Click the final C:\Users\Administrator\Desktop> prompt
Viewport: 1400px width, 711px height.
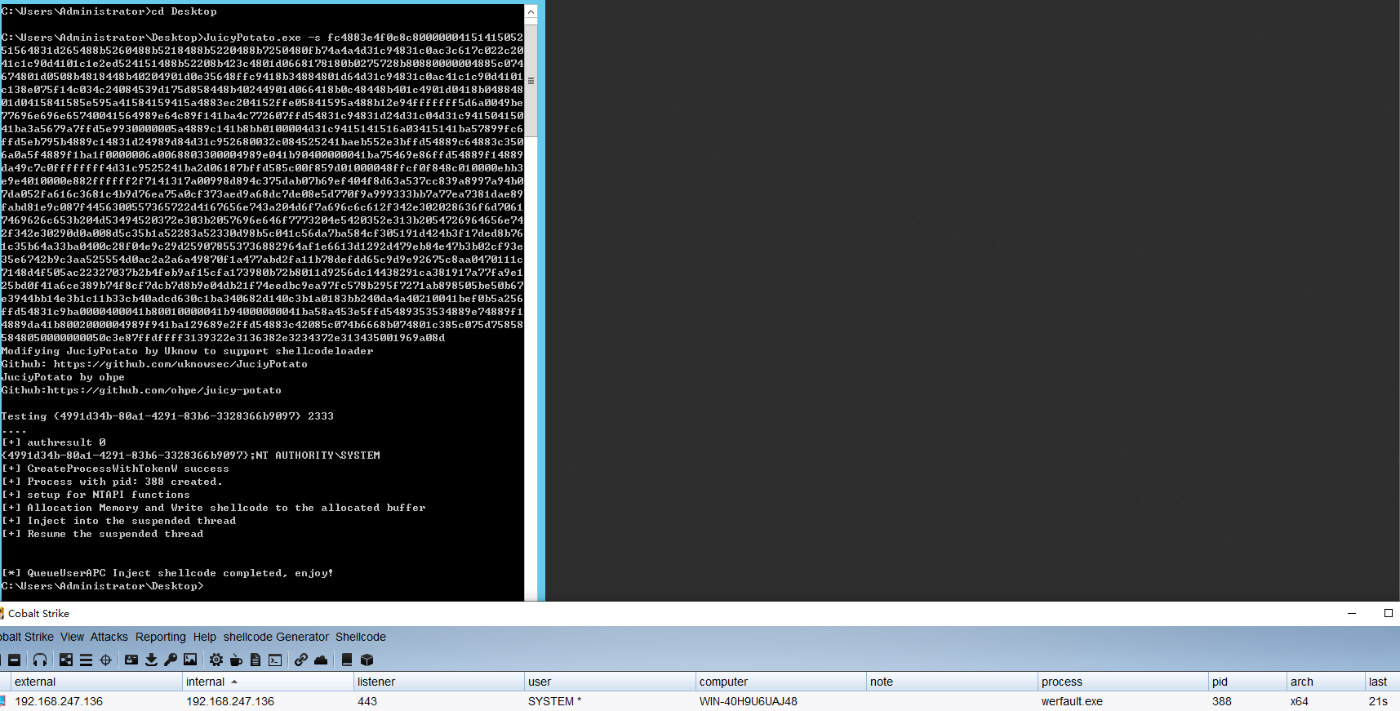[x=102, y=586]
